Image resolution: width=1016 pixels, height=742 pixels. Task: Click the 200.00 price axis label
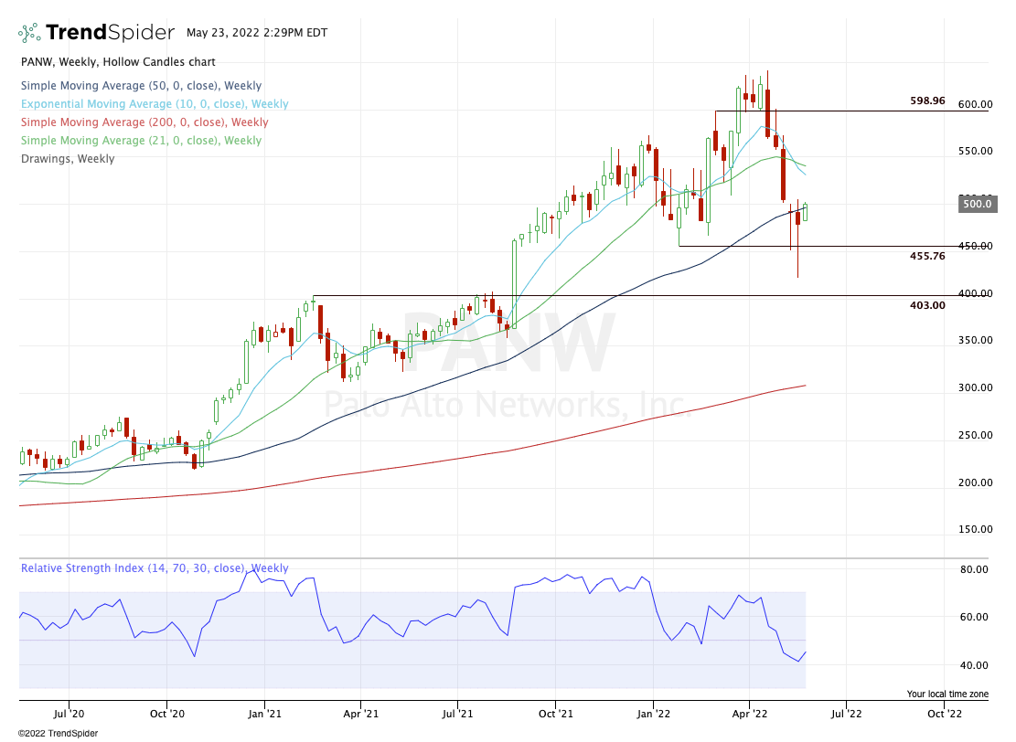(975, 482)
